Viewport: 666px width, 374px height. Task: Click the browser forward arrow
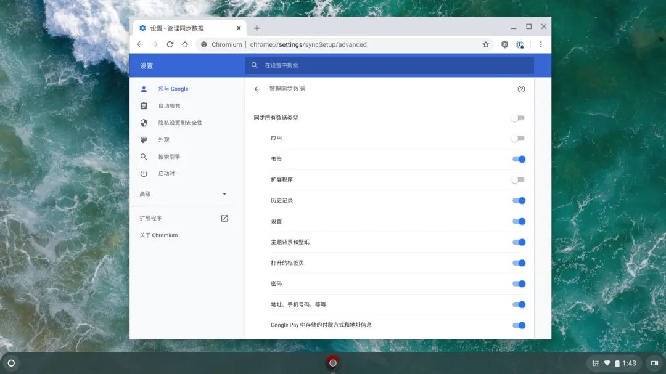[155, 44]
